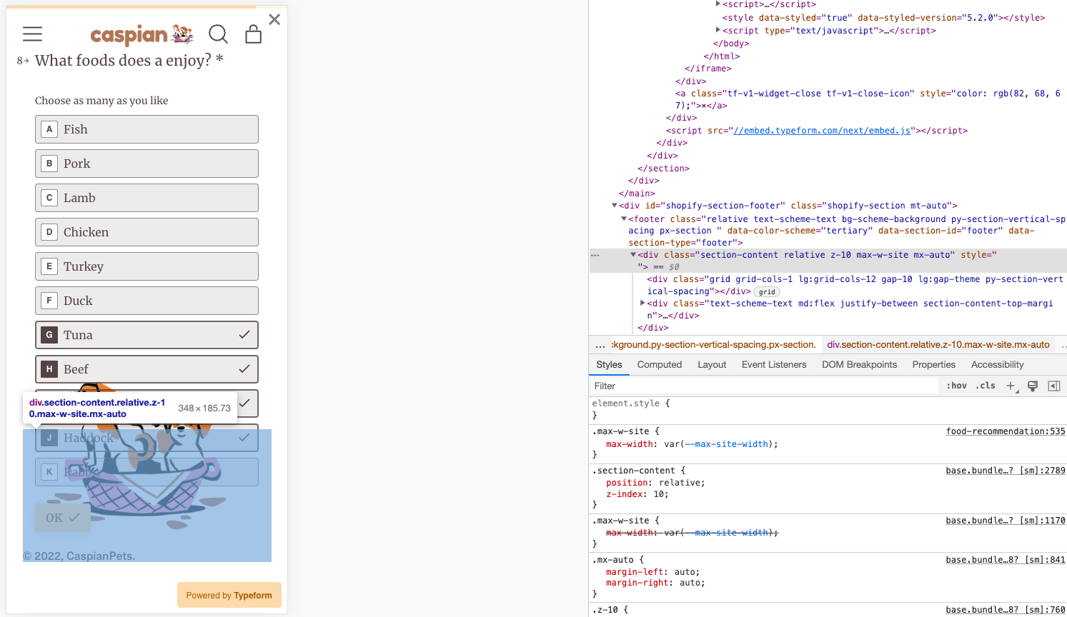Deselect the checked Tuna option
1067x617 pixels.
point(147,335)
